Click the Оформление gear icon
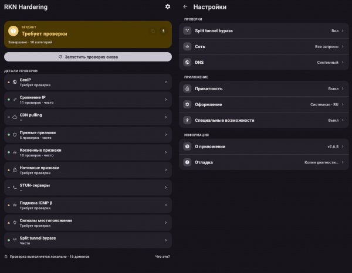Screen dimensions: 352x273 187,104
